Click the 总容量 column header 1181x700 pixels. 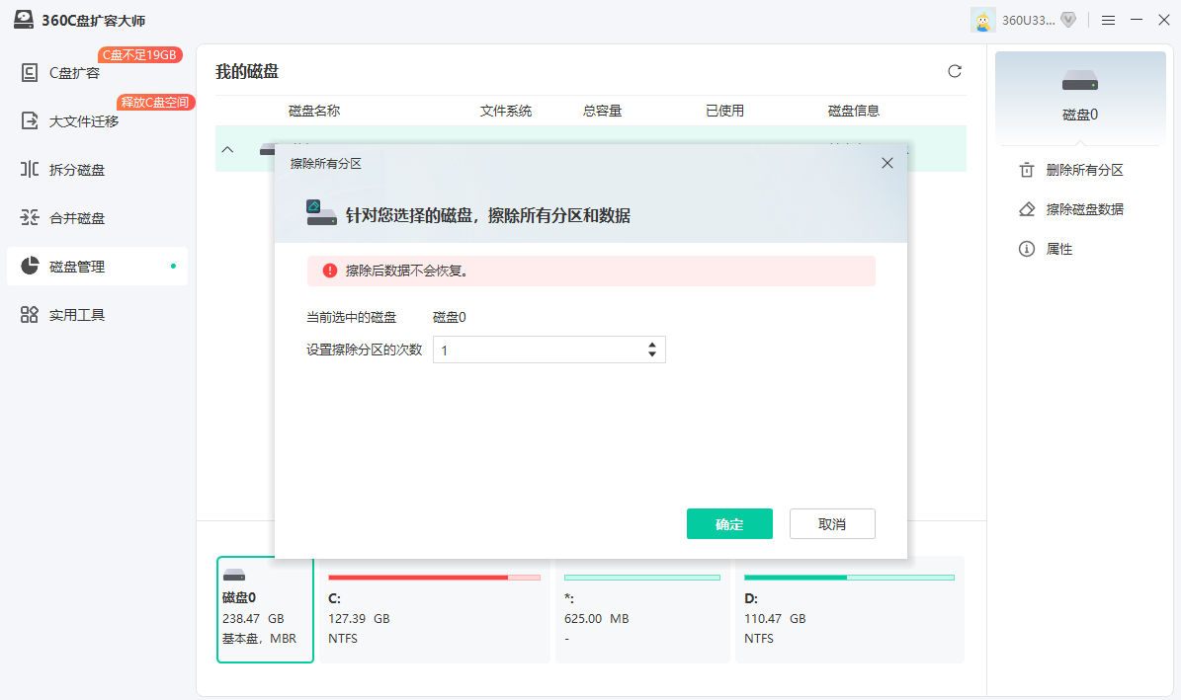602,111
